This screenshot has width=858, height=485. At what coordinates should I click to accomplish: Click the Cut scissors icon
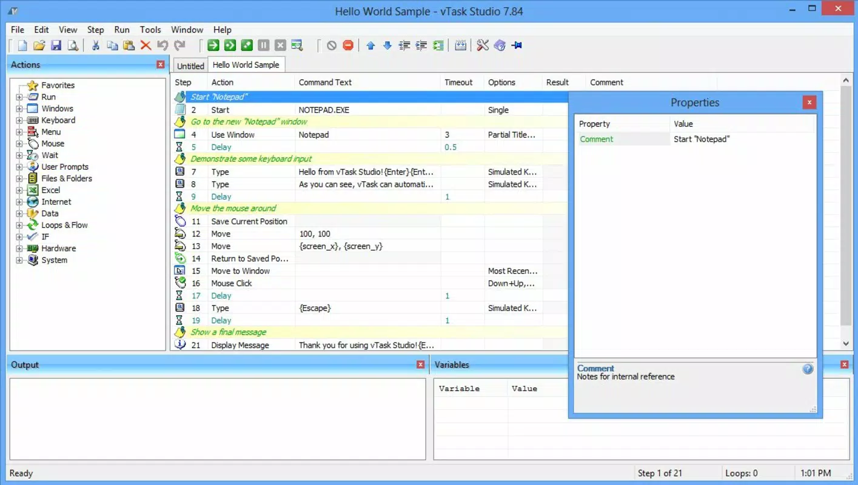tap(95, 45)
